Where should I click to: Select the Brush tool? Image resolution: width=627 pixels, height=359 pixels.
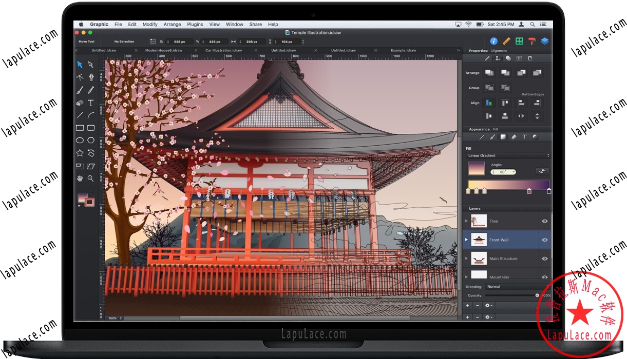point(79,90)
